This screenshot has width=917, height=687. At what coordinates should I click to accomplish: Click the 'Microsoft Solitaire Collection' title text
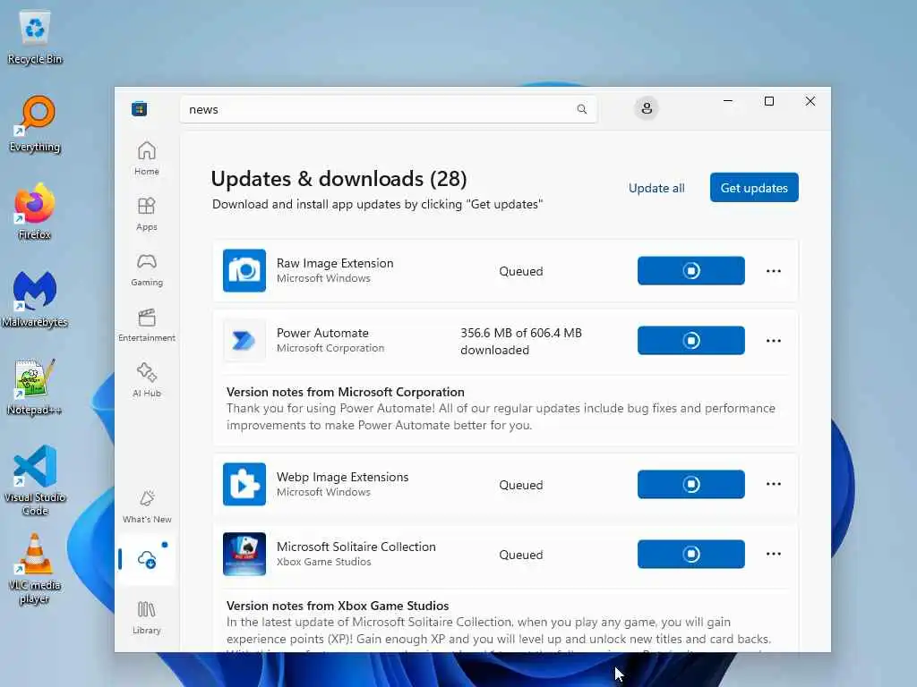356,547
